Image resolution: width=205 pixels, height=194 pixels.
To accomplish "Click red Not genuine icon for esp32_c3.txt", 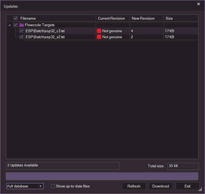I will click(99, 31).
